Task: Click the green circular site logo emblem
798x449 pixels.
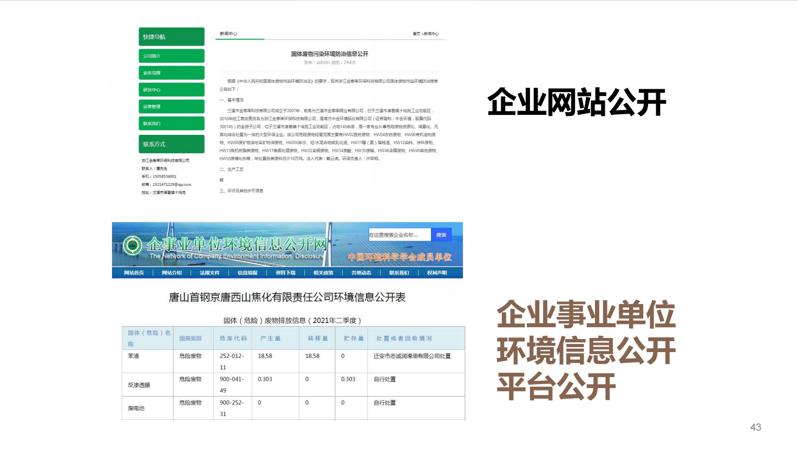Action: (133, 246)
